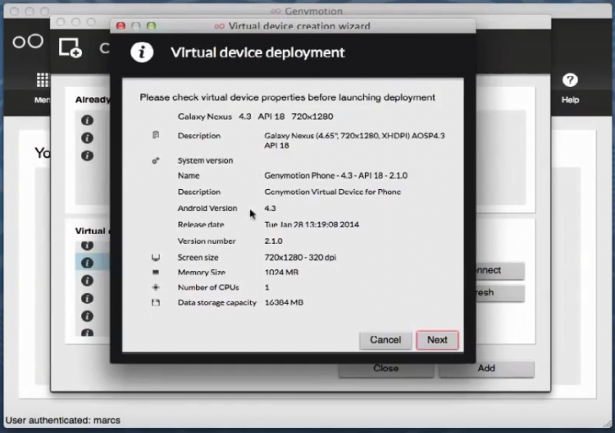The height and width of the screenshot is (433, 615).
Task: Click the info icon below the highlighted device row
Action: (87, 280)
